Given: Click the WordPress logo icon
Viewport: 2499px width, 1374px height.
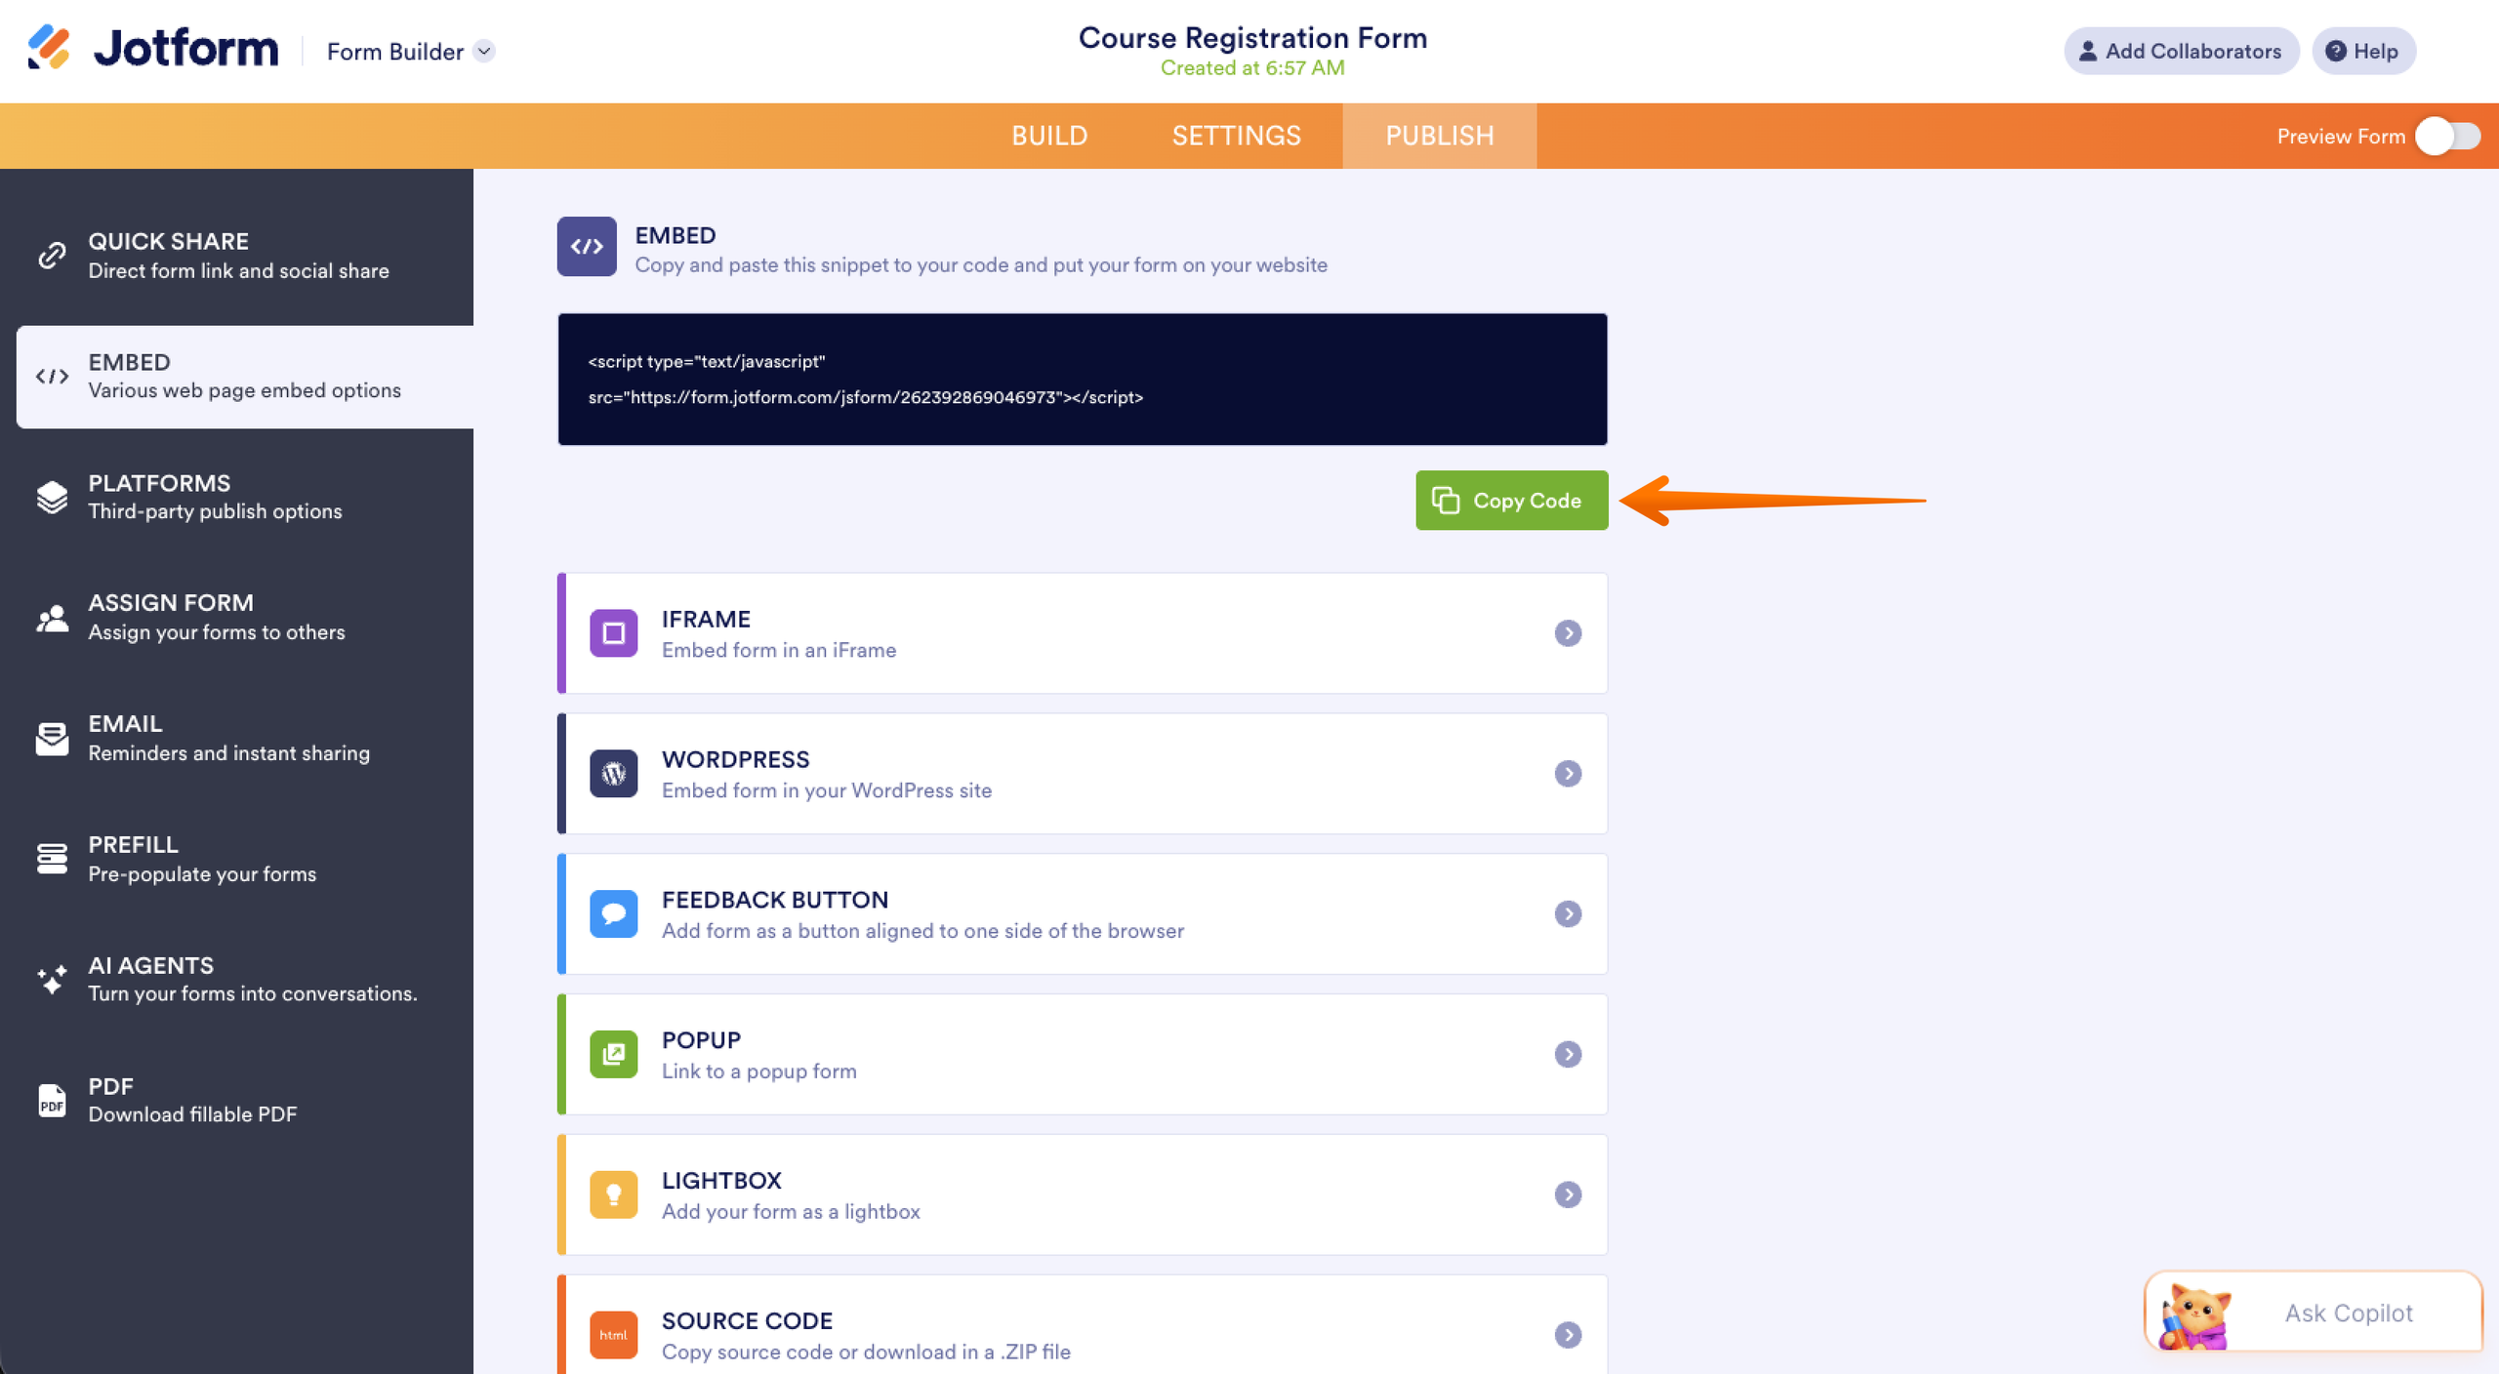Looking at the screenshot, I should 613,774.
